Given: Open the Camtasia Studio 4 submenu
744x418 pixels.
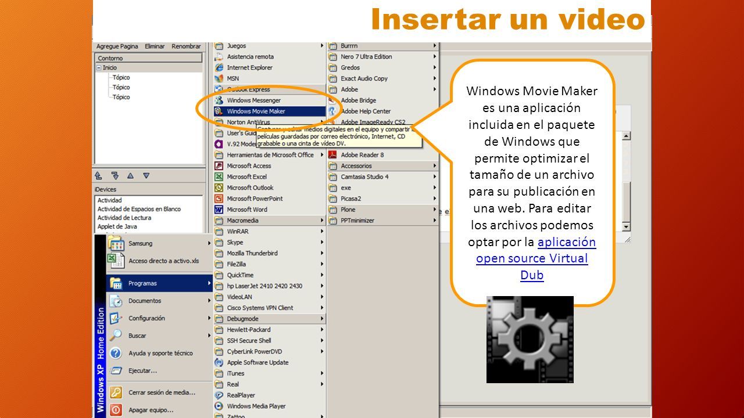Looking at the screenshot, I should [382, 177].
